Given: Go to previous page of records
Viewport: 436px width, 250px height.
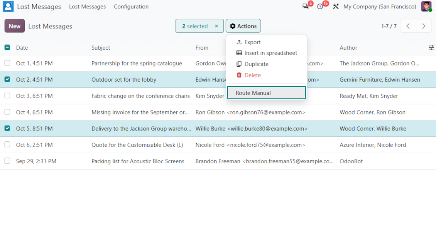Looking at the screenshot, I should tap(408, 26).
